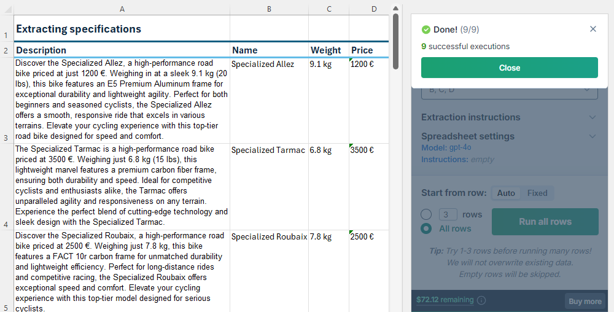Select the All rows radio button
This screenshot has height=312, width=614.
[x=426, y=228]
